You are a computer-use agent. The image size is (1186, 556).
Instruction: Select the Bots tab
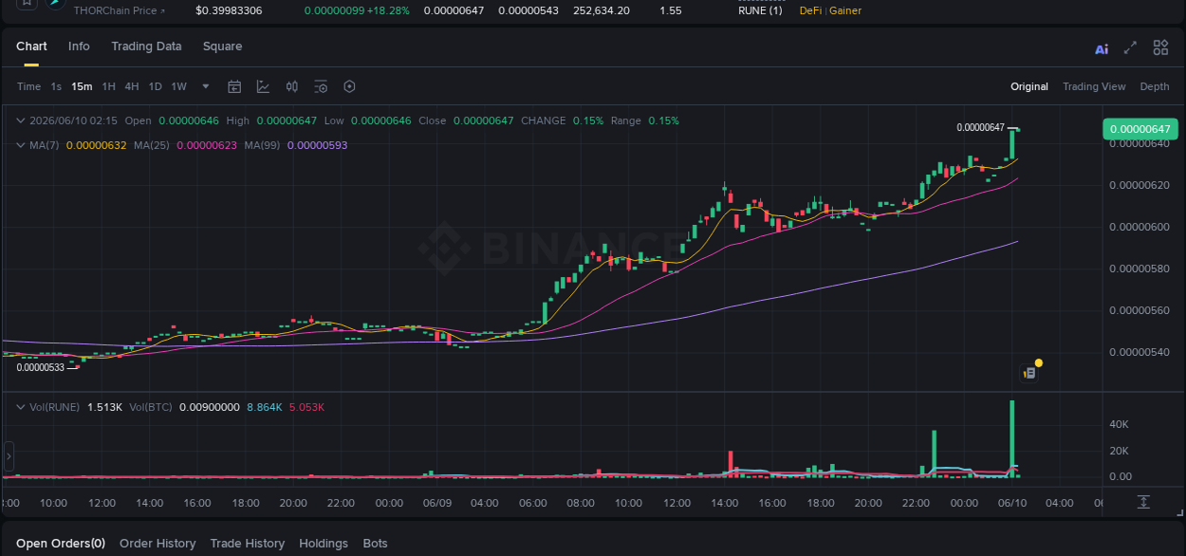(376, 544)
